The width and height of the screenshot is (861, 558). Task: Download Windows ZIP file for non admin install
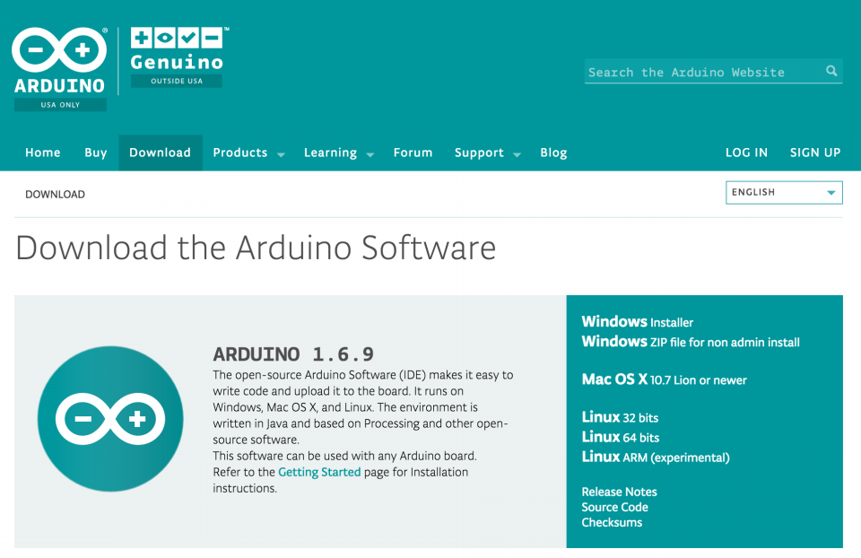pyautogui.click(x=691, y=342)
